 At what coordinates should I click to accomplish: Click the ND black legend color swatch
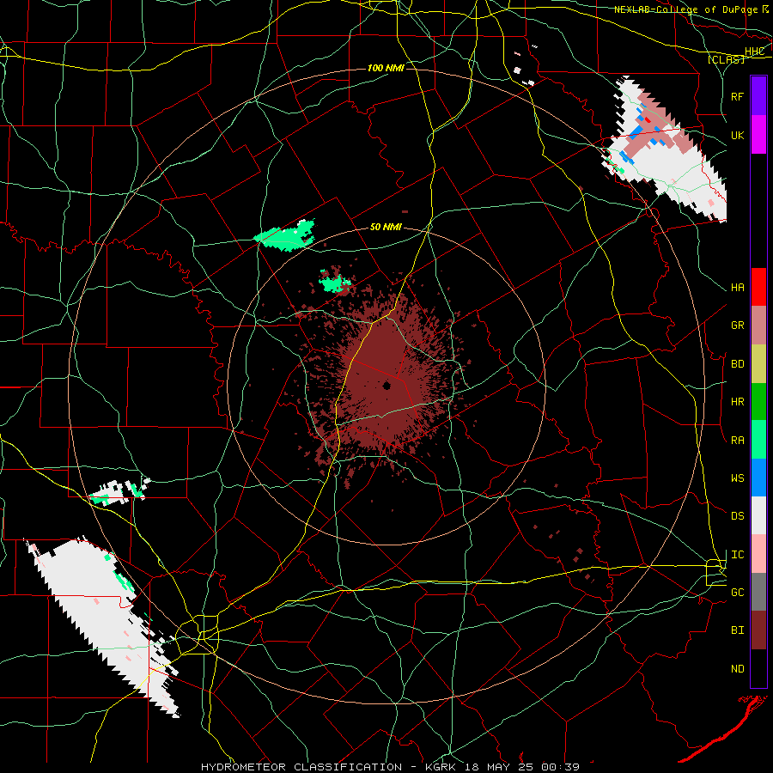758,668
